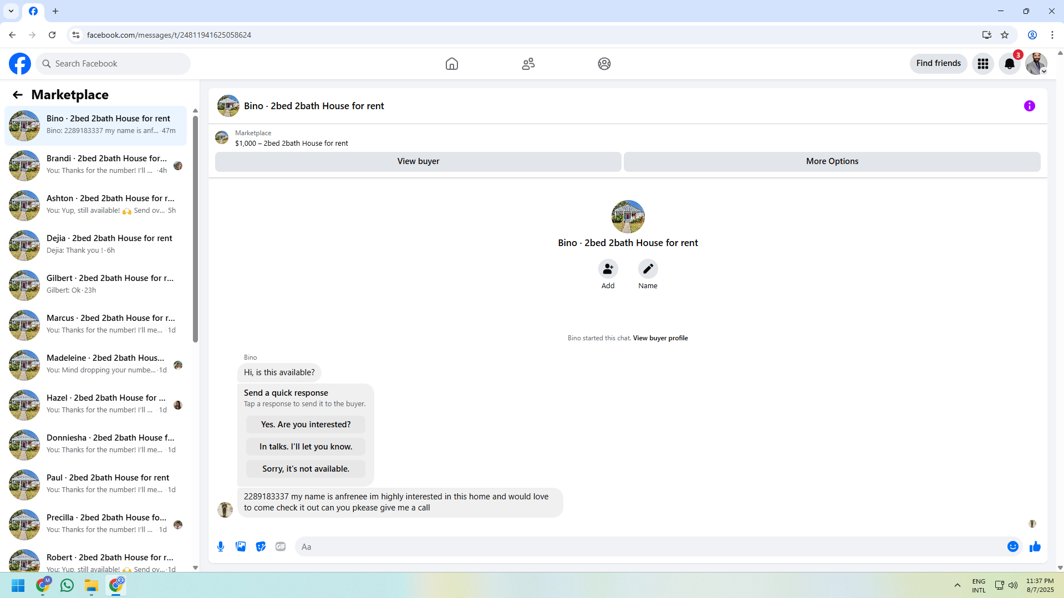Open the Bino conversation in list
Image resolution: width=1064 pixels, height=598 pixels.
[96, 126]
